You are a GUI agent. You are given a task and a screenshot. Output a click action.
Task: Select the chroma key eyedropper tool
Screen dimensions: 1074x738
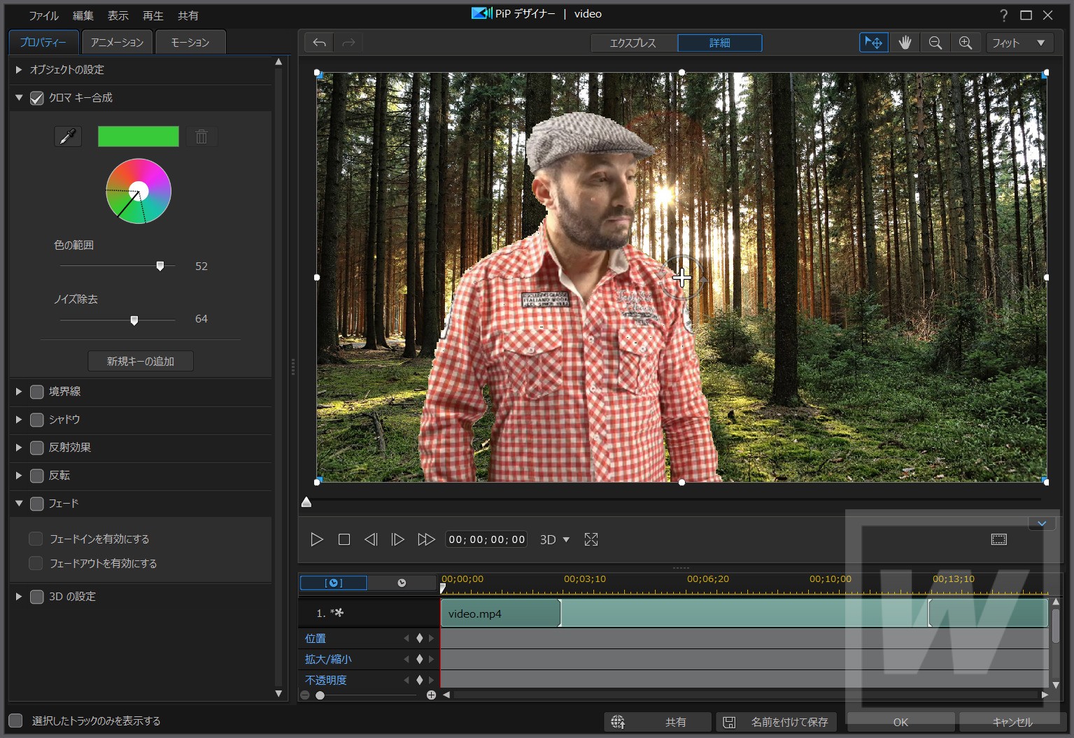(68, 136)
